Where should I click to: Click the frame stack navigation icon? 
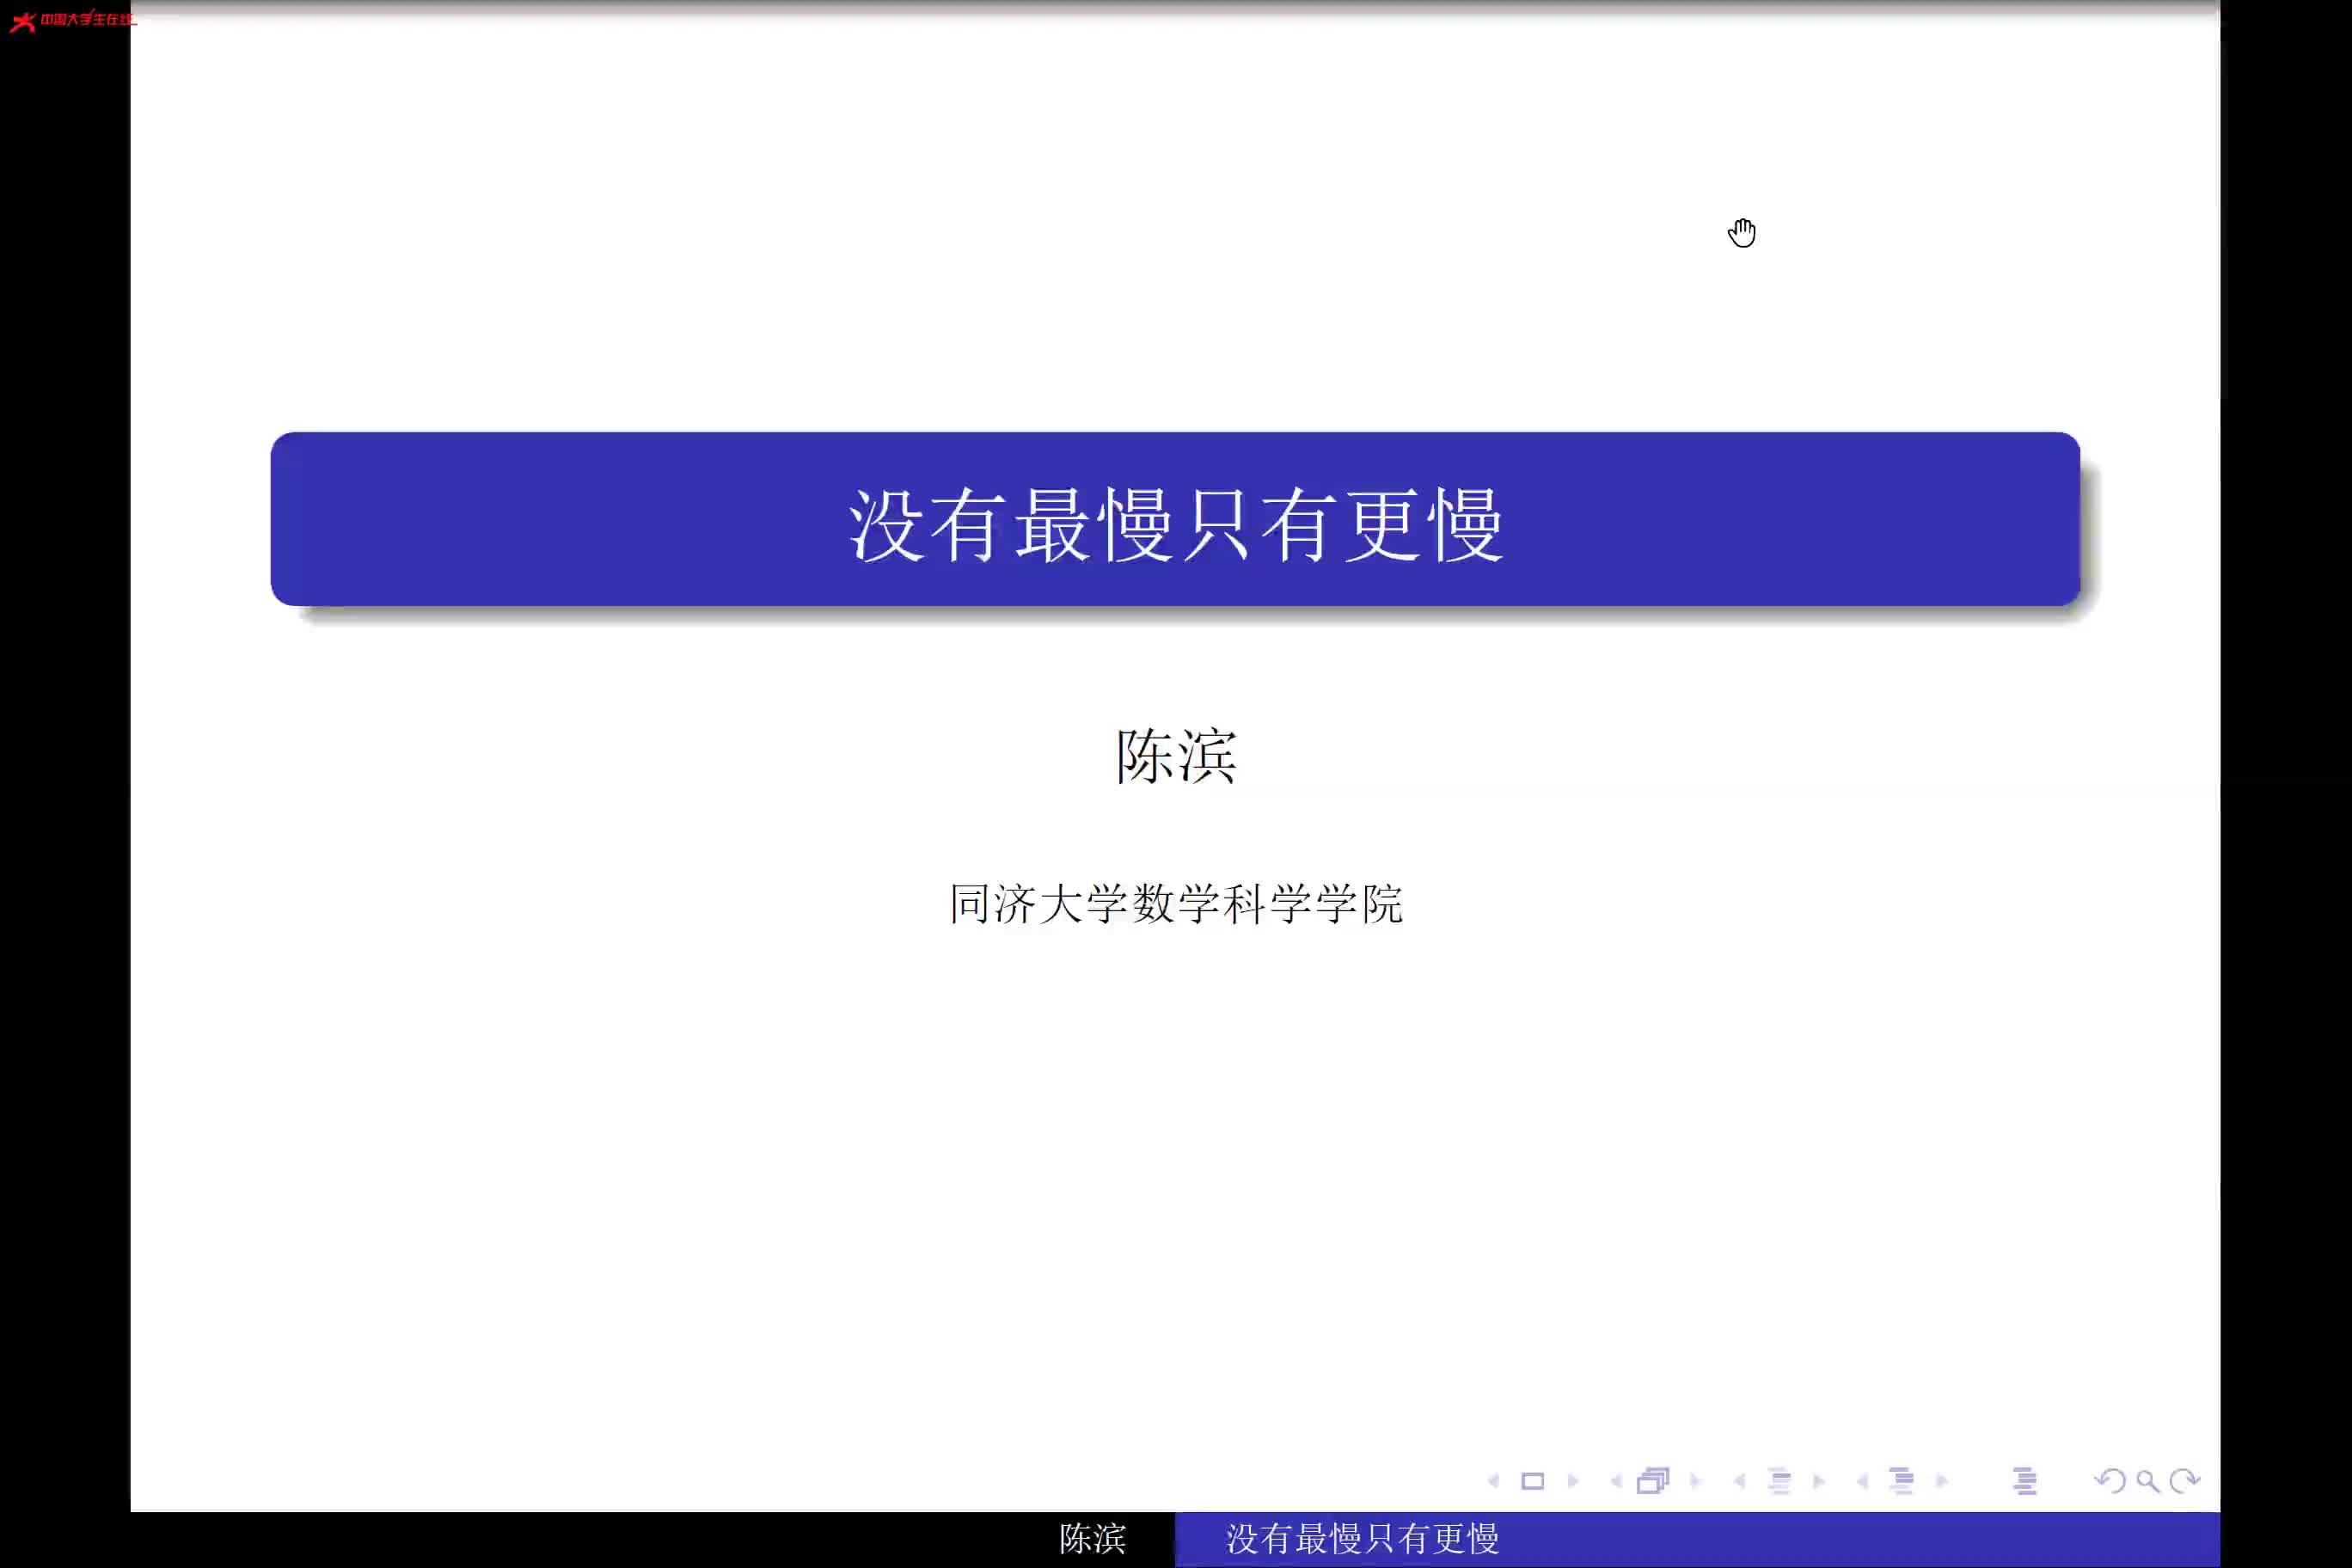pos(1653,1481)
